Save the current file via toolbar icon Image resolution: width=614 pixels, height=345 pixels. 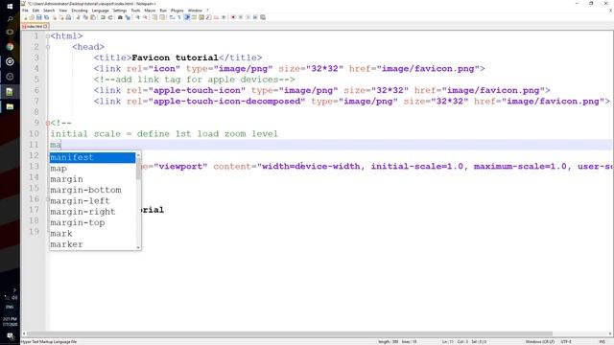coord(39,17)
